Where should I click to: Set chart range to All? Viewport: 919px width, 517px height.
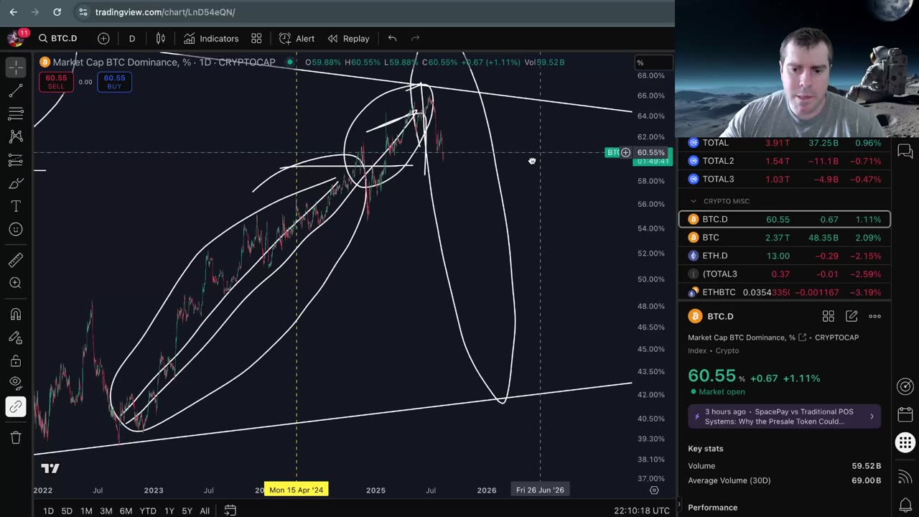pyautogui.click(x=205, y=511)
